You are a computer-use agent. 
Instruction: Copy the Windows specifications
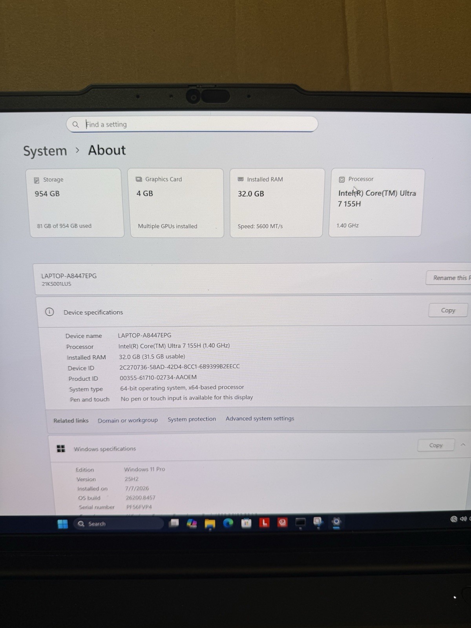(x=436, y=445)
